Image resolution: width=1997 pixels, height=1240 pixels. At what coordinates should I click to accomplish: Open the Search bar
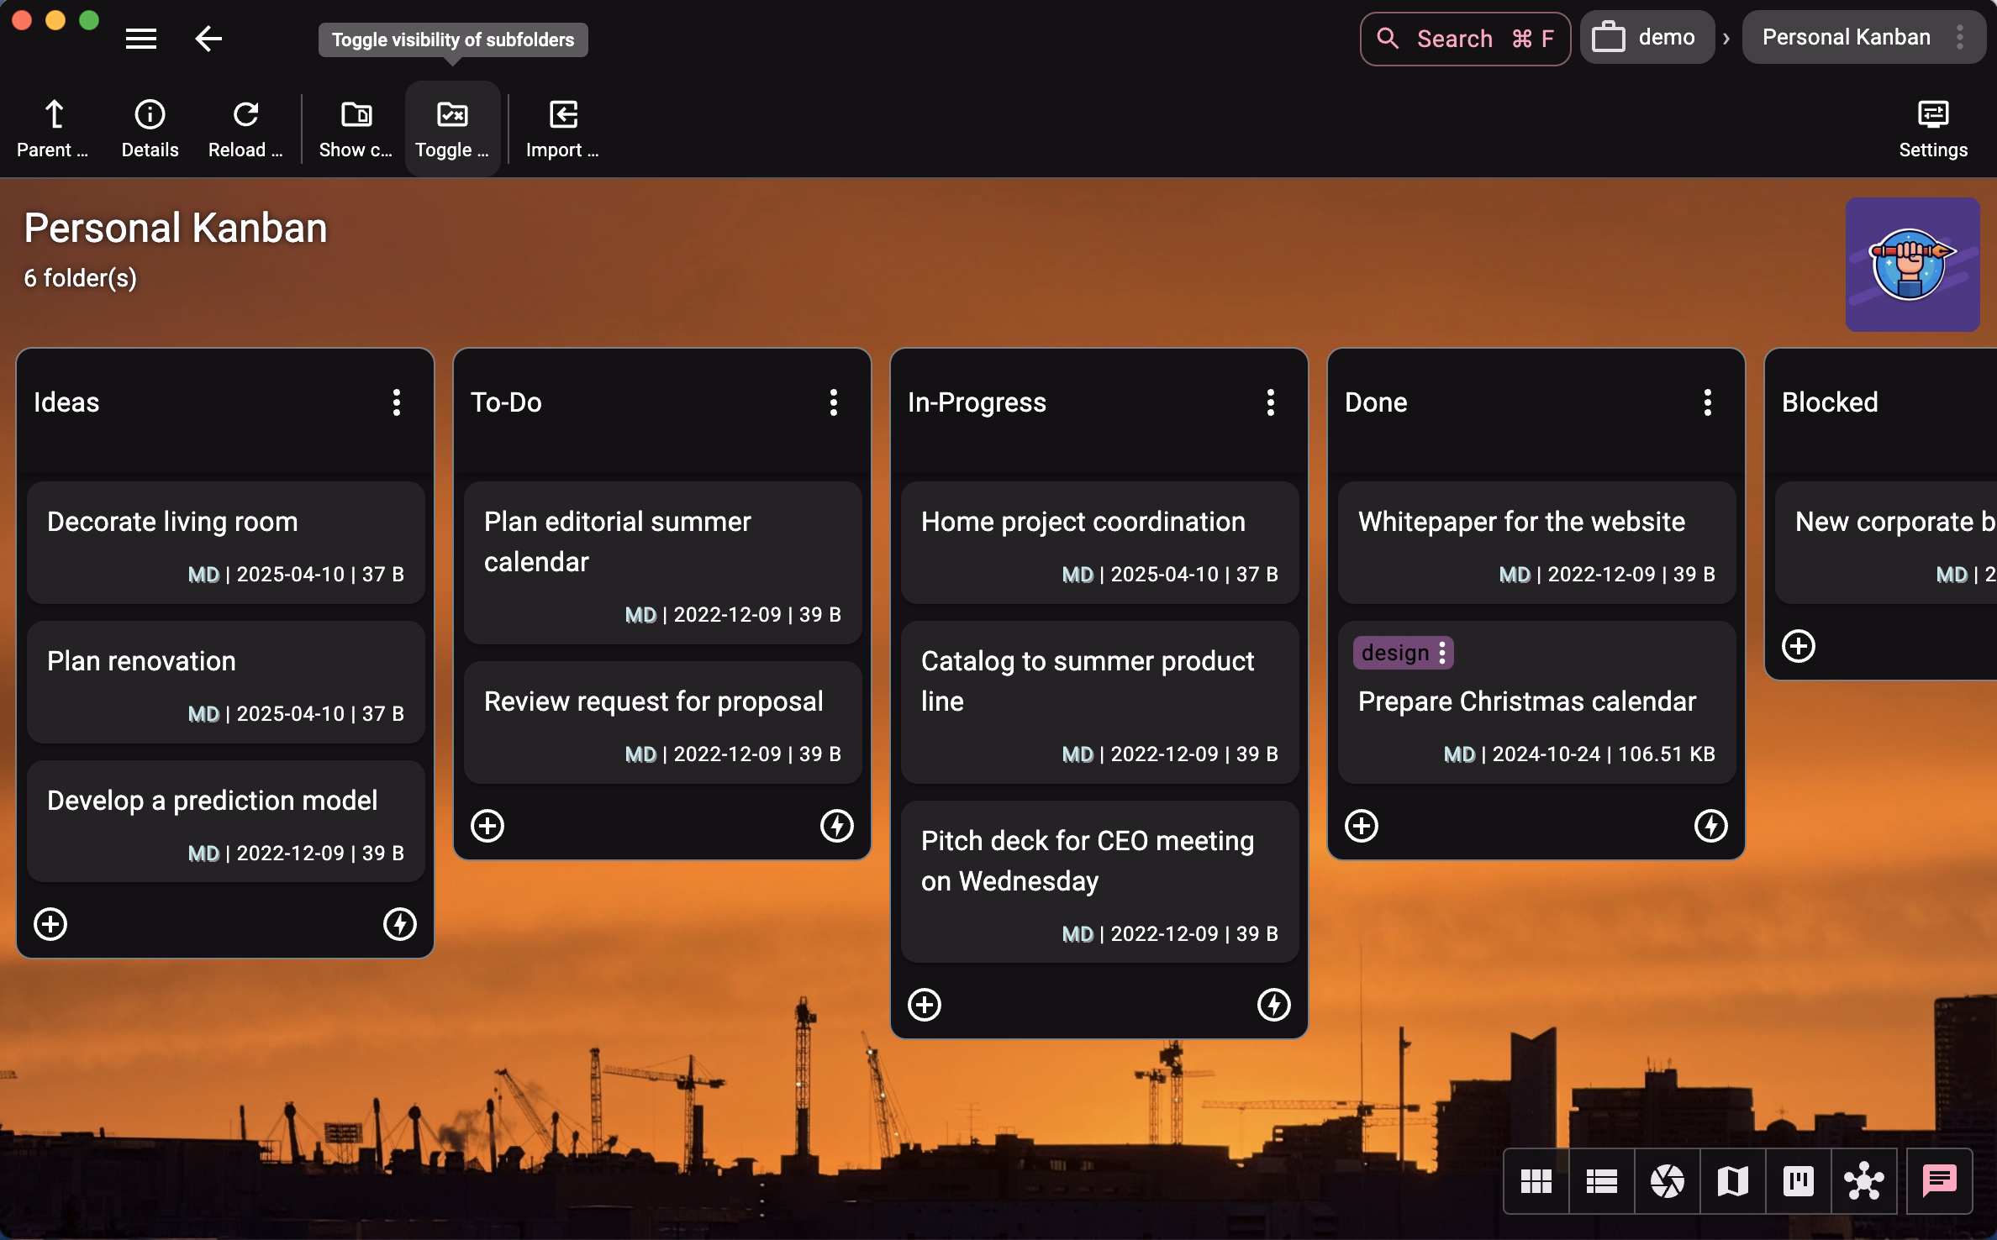click(1464, 38)
